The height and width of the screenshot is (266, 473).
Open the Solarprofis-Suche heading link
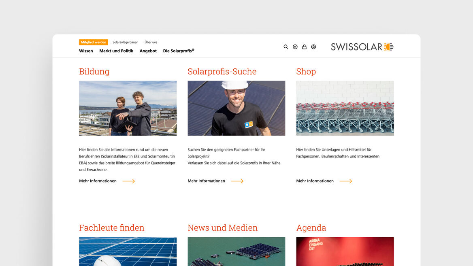pyautogui.click(x=222, y=72)
